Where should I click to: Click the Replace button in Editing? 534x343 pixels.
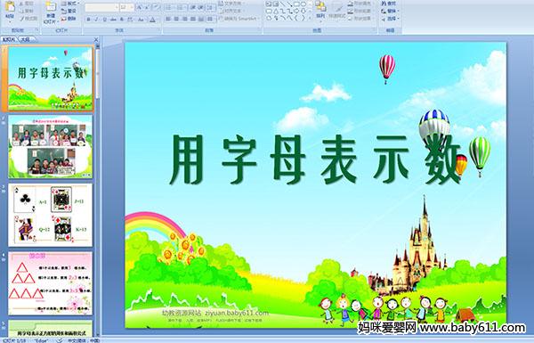click(389, 11)
